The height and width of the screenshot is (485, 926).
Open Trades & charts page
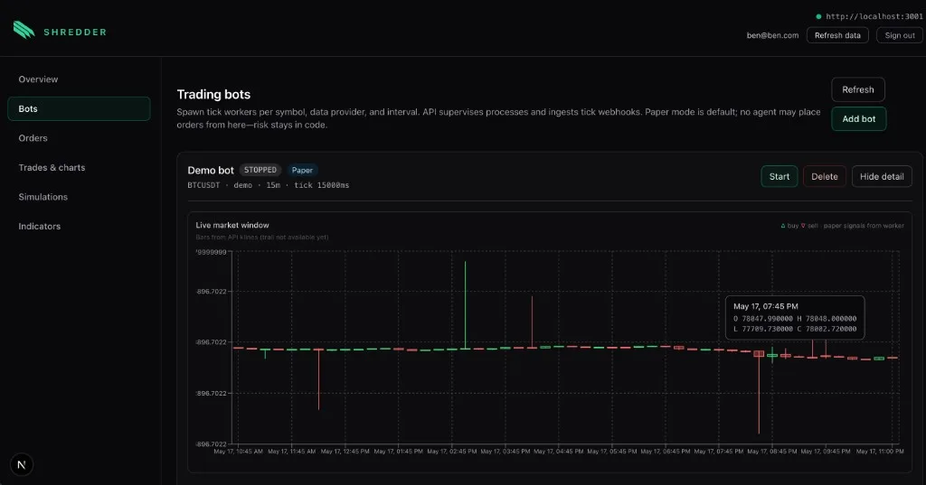[52, 168]
